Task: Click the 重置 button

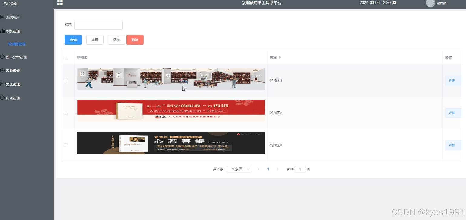Action: 95,40
